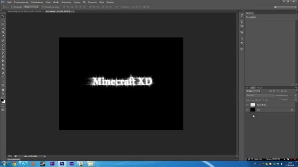This screenshot has height=167, width=298.
Task: Select the Hand tool
Action: click(x=3, y=90)
